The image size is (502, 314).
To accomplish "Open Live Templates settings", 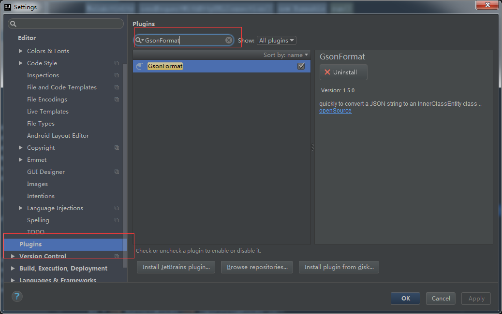I will pos(48,112).
